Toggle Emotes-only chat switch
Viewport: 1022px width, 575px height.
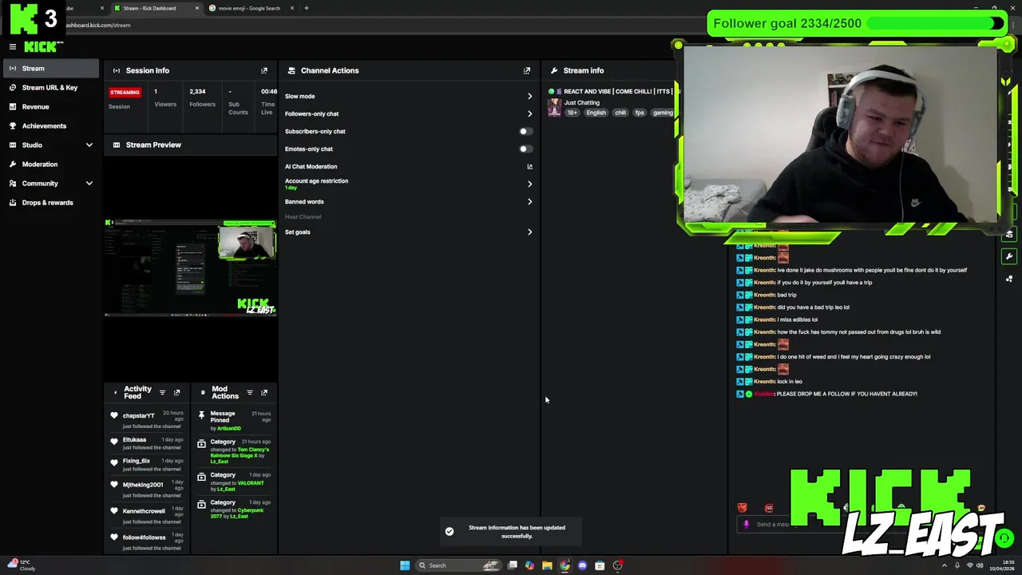pos(525,149)
